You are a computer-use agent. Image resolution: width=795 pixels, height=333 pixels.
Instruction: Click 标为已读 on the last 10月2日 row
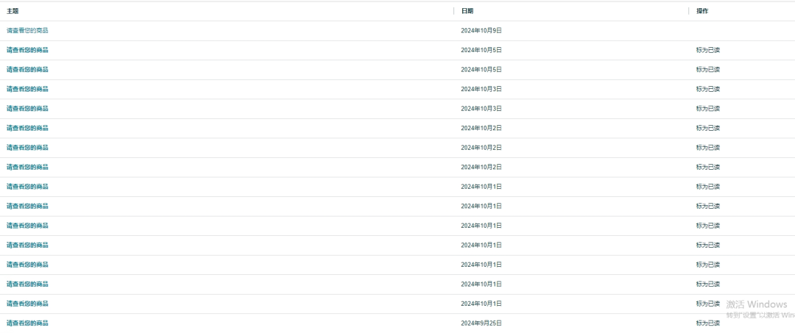click(x=708, y=167)
